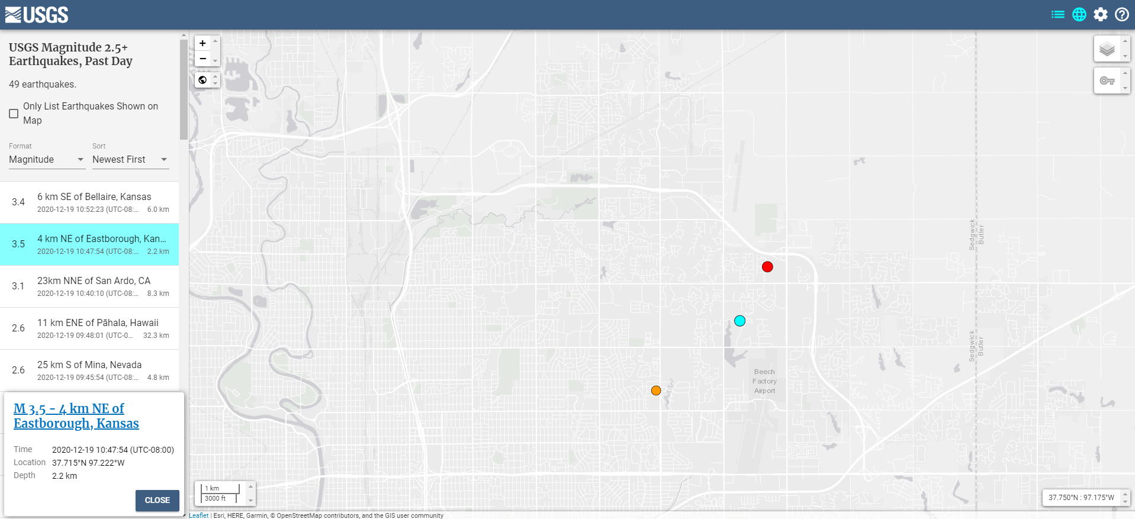Close the earthquake details popup
Viewport: 1135px width, 519px height.
point(157,501)
